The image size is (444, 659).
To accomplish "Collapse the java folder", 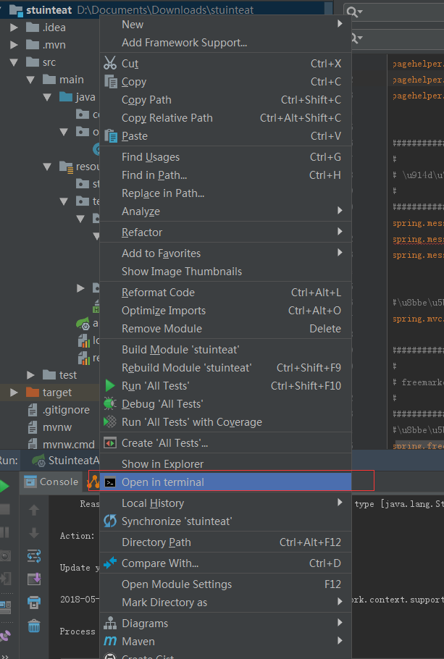I will [48, 97].
